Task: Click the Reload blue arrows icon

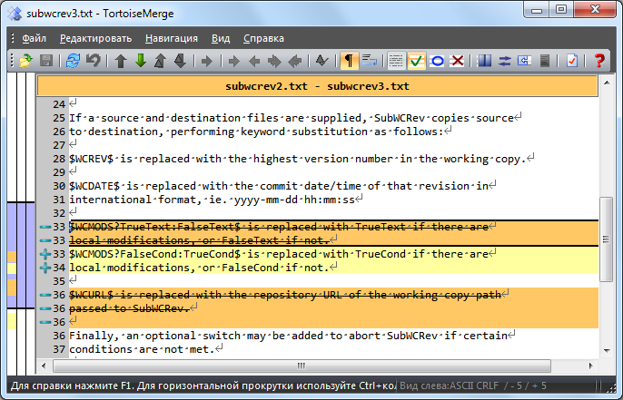Action: tap(73, 61)
